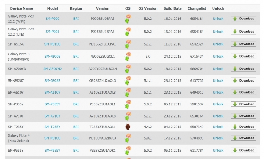
Task: Click Unlock link for SM-A510Y
Action: click(x=218, y=93)
